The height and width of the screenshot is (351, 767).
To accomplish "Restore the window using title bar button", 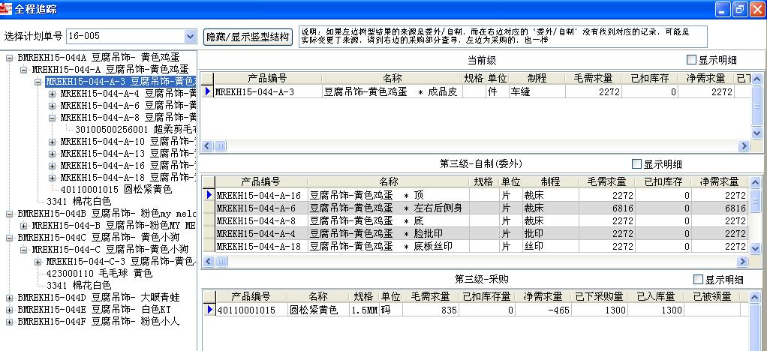I will [x=739, y=9].
